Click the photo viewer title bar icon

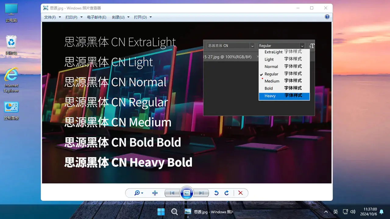pos(46,8)
